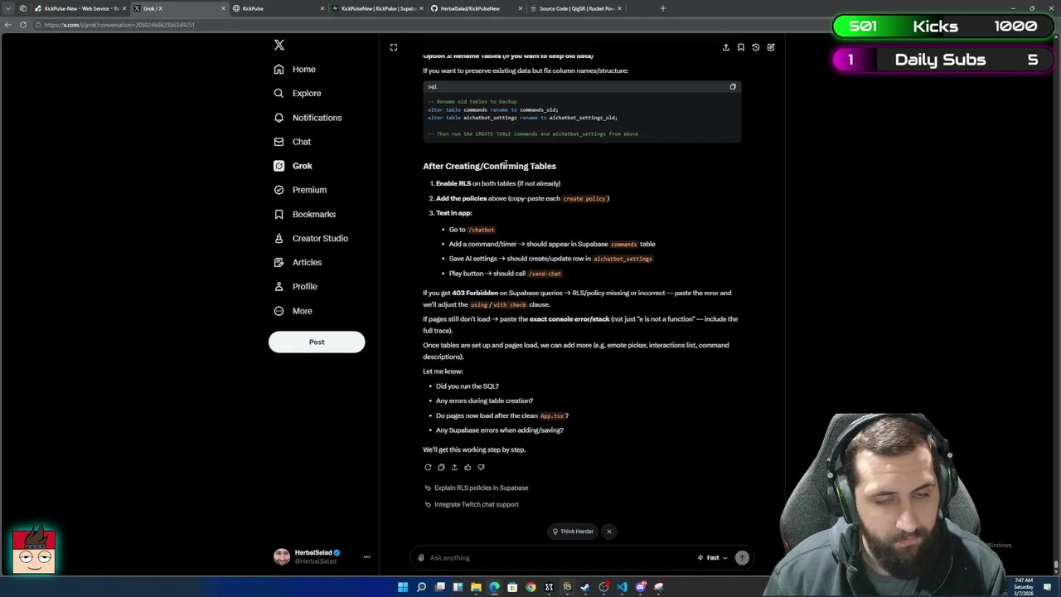1061x597 pixels.
Task: Click the Profile sidebar icon
Action: click(x=279, y=286)
